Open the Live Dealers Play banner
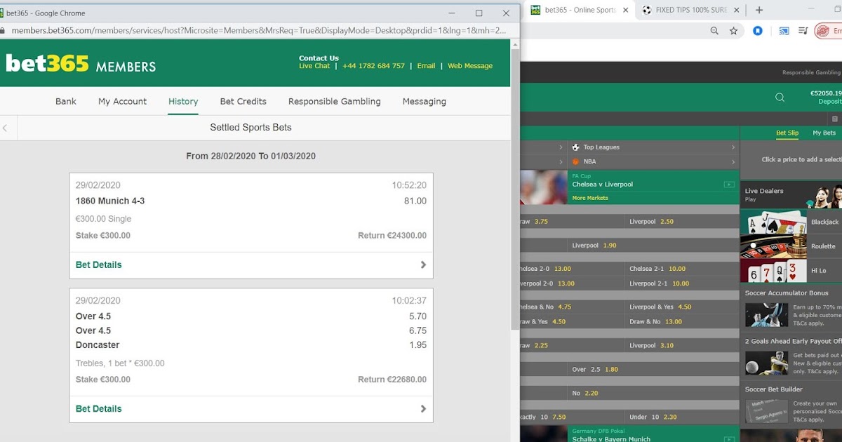 [x=791, y=195]
